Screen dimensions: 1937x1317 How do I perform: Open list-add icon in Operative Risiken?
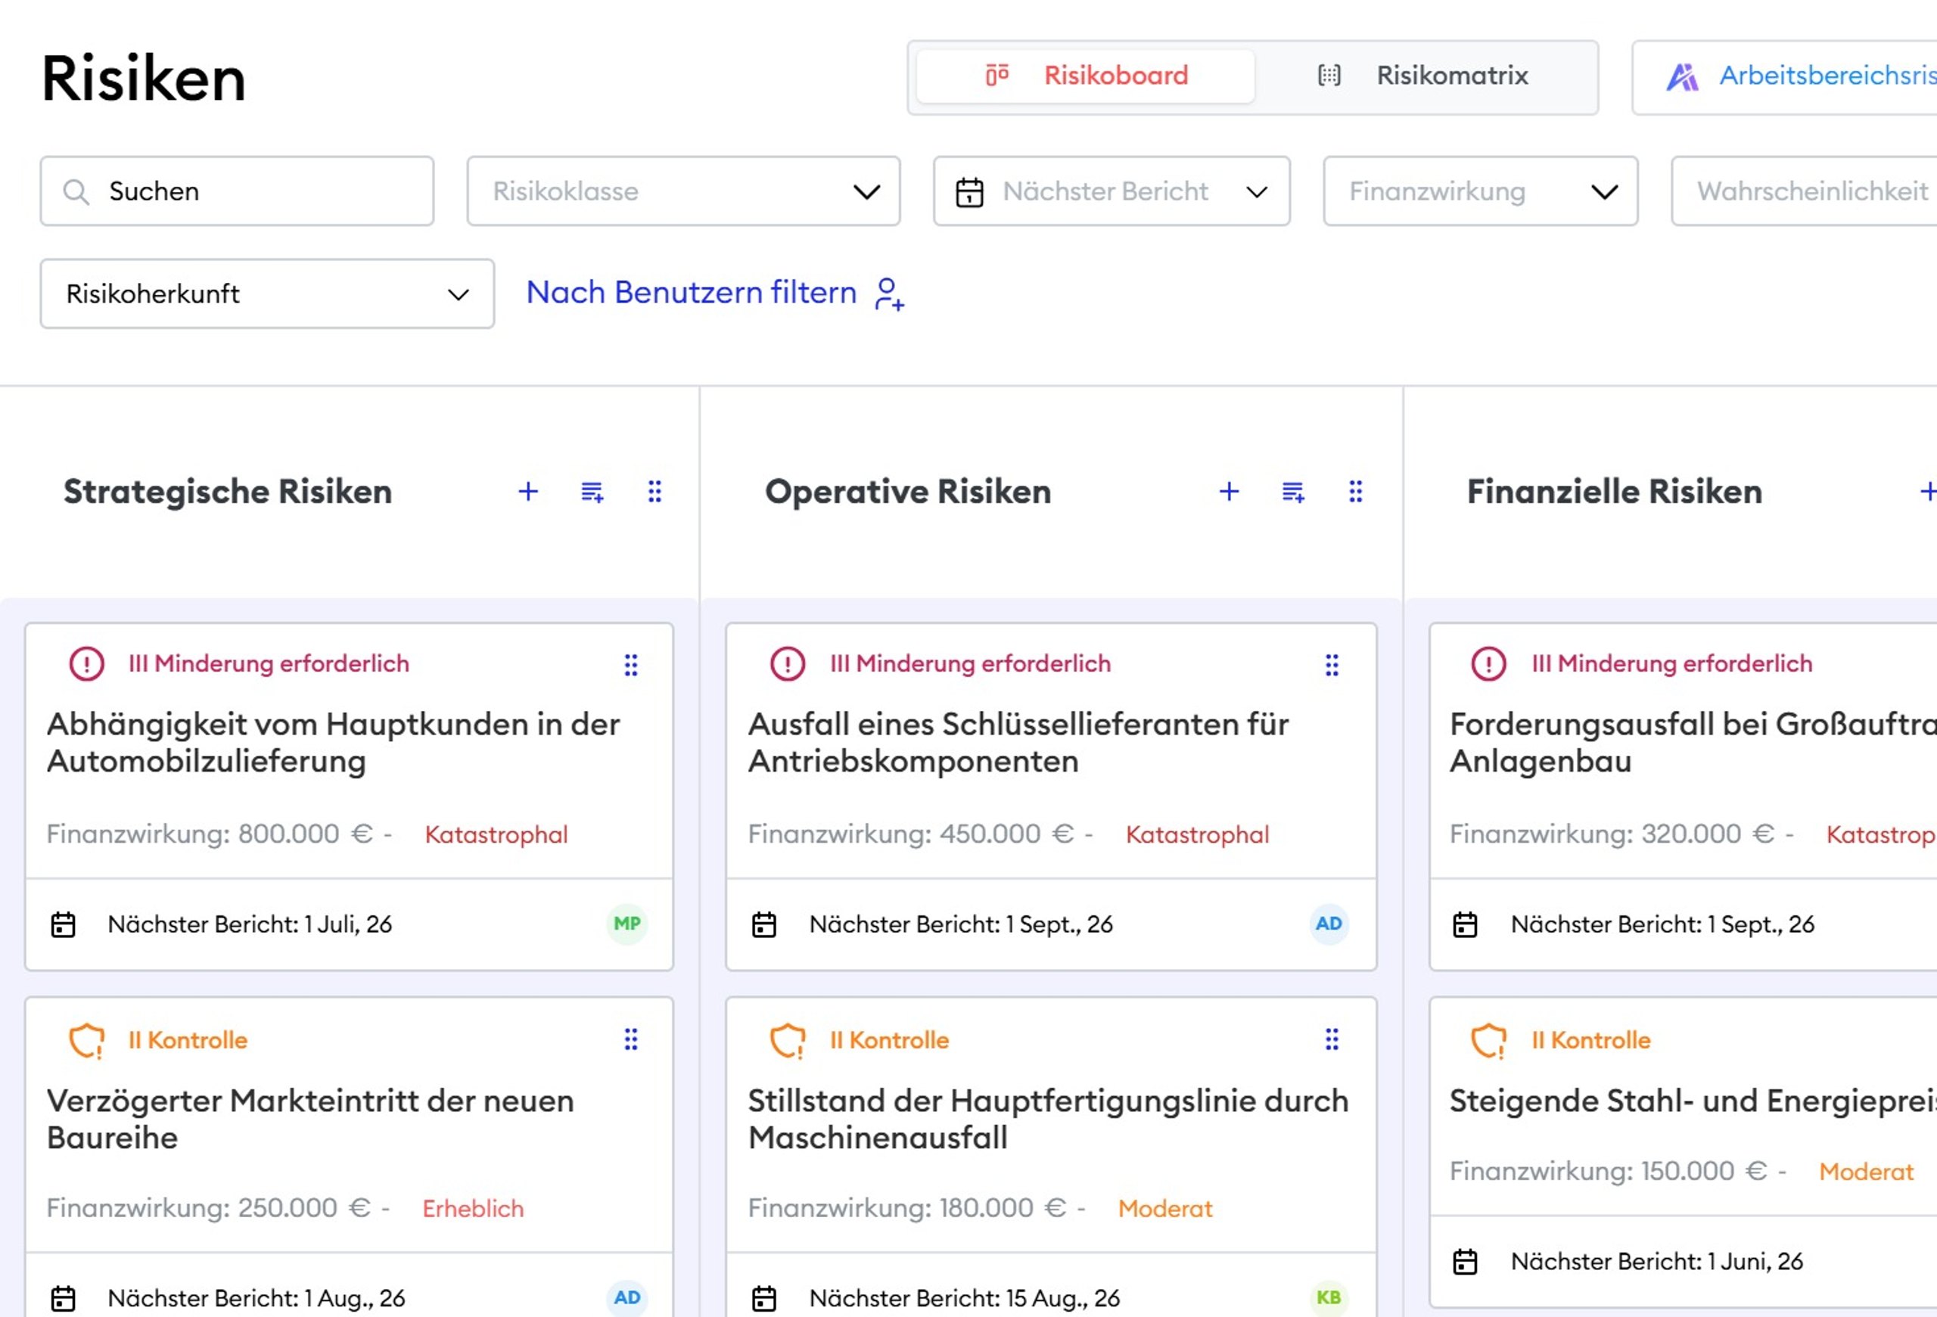1293,492
